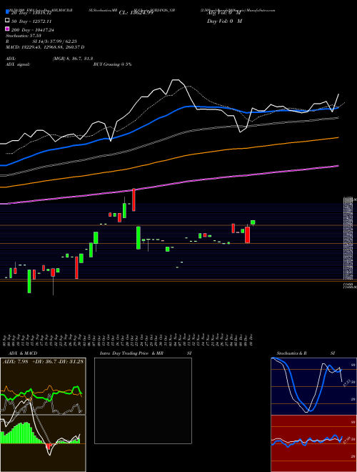Click the blue 20 Day legend swatch
Screen dimensions: 357x472
point(7,12)
